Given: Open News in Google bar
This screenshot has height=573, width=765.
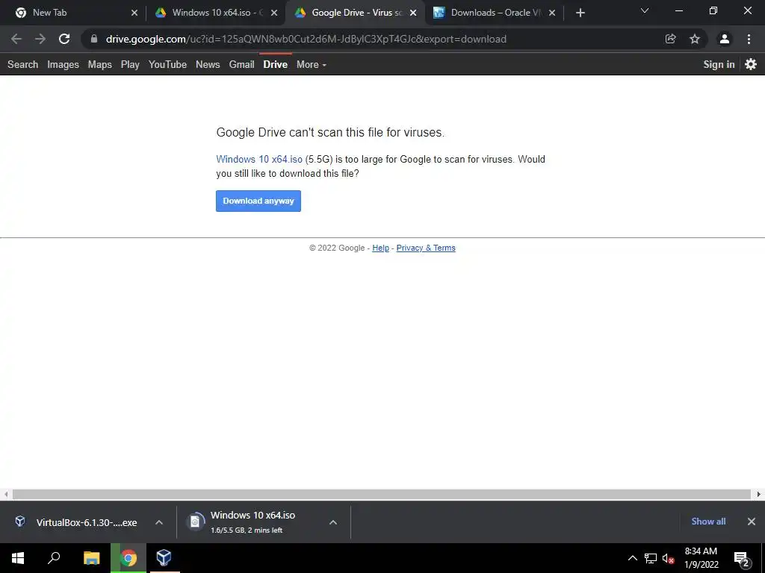Looking at the screenshot, I should (x=208, y=64).
